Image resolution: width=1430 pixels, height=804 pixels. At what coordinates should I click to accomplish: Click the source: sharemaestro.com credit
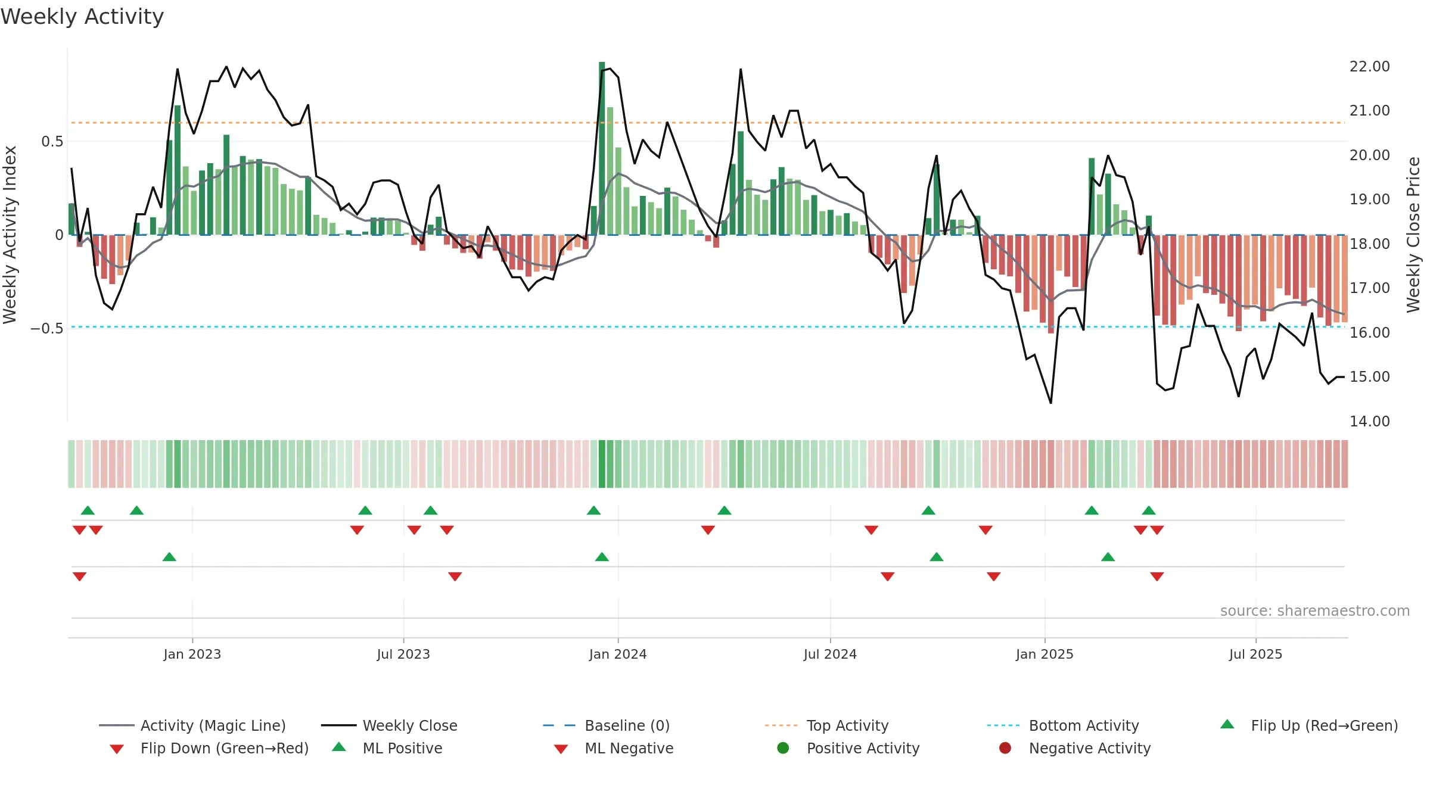[x=1315, y=611]
